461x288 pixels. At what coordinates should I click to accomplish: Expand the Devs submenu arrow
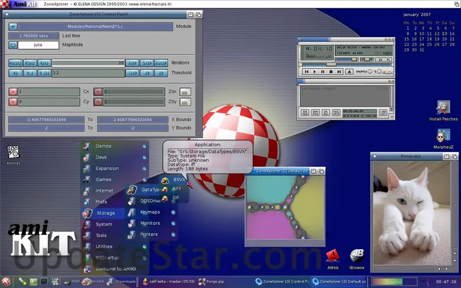[x=144, y=158]
